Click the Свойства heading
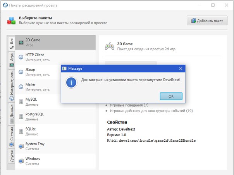This screenshot has height=175, width=234. 117,122
